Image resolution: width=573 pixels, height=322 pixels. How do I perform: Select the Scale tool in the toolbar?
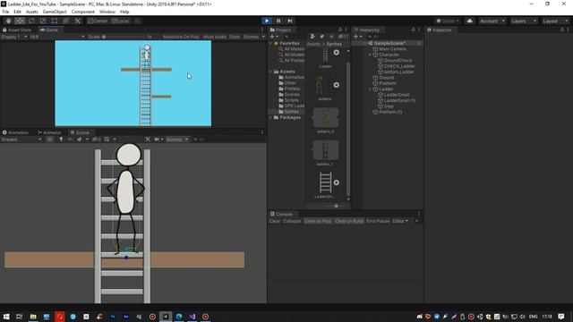(x=43, y=21)
